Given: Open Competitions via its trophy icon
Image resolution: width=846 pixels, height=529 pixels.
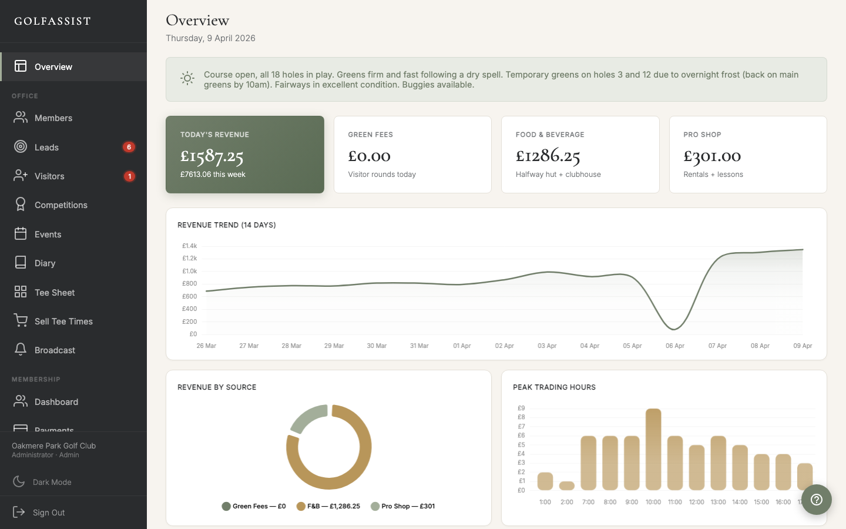Looking at the screenshot, I should coord(21,205).
